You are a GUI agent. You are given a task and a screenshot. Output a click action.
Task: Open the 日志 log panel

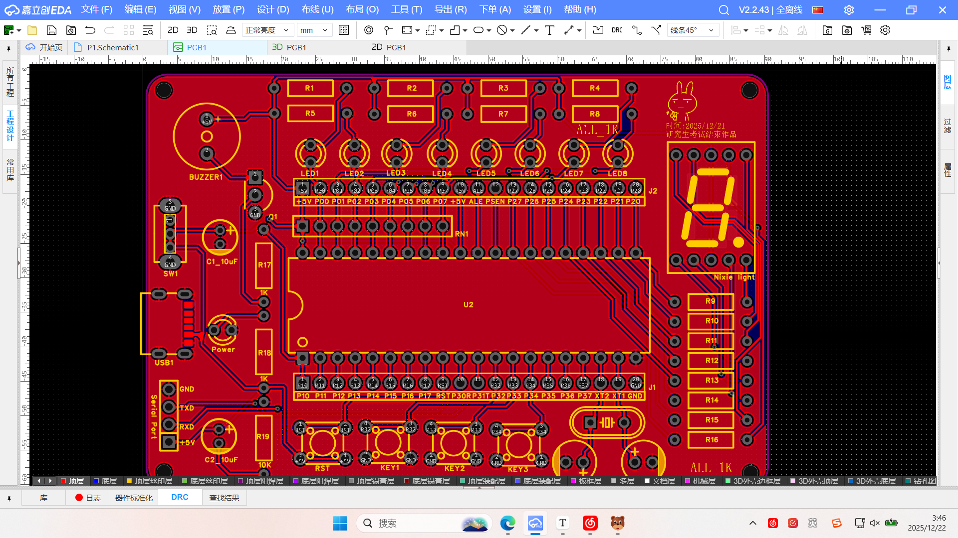[x=88, y=498]
